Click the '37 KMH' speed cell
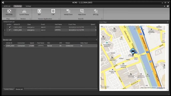 (x=32, y=46)
